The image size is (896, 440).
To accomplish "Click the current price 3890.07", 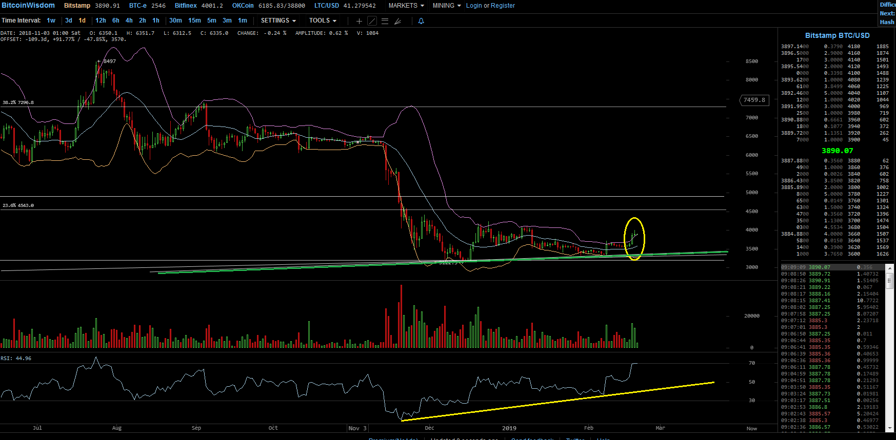I will tap(837, 151).
